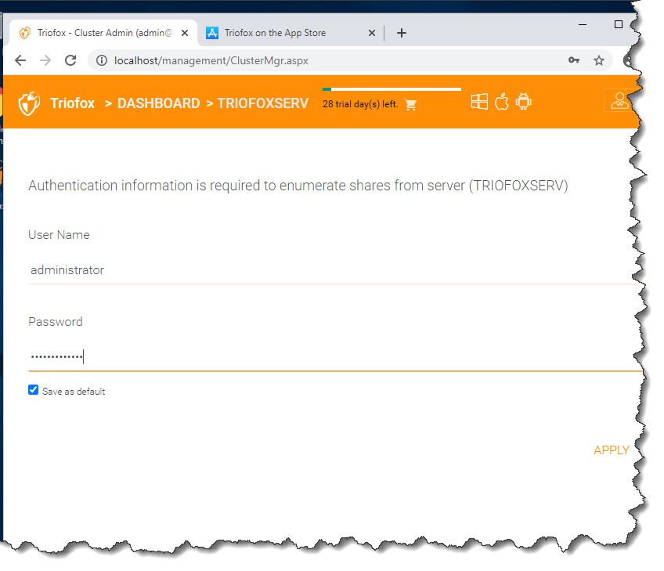This screenshot has height=571, width=664.
Task: Toggle the Save as default checkbox
Action: [34, 390]
